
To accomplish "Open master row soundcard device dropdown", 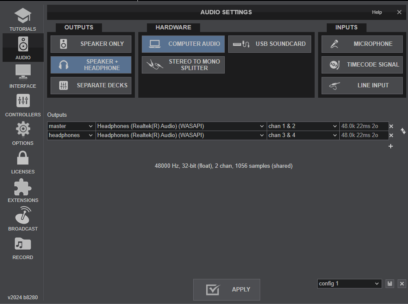I will click(x=181, y=126).
